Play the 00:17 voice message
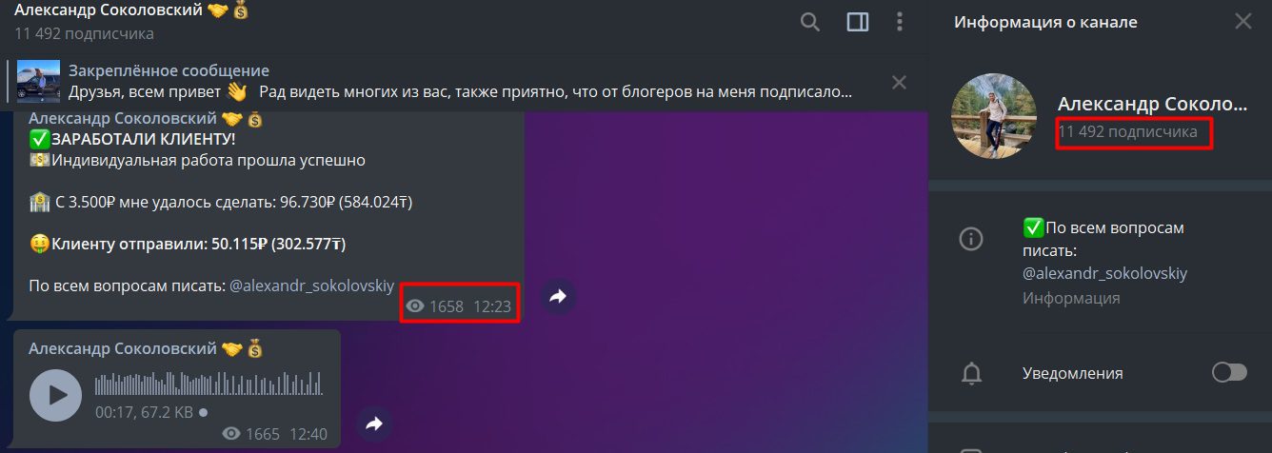 coord(56,395)
